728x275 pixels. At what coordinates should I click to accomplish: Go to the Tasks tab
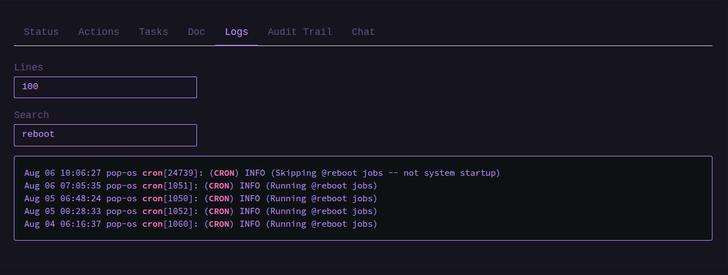point(154,32)
